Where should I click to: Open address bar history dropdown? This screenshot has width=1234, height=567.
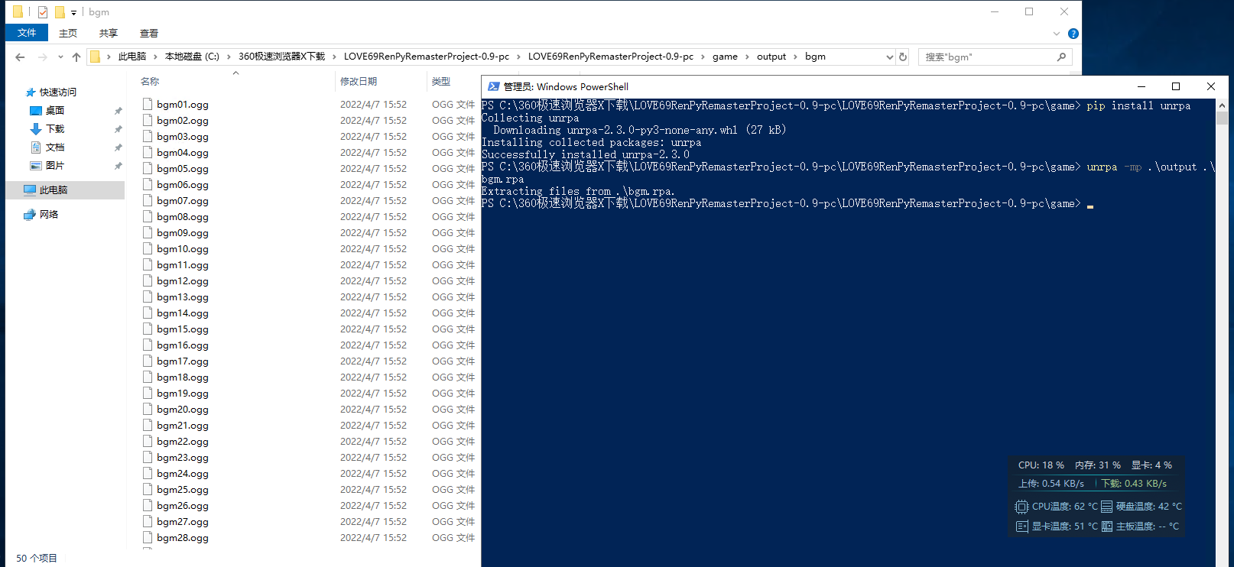pyautogui.click(x=889, y=57)
